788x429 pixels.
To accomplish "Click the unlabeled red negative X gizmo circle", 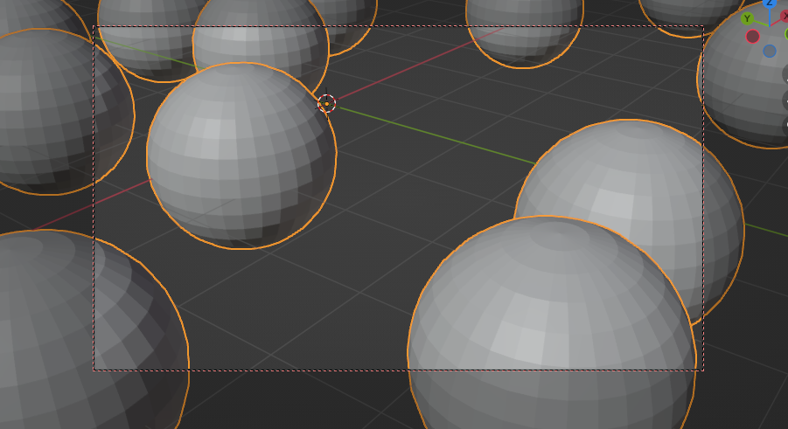I will (x=752, y=36).
